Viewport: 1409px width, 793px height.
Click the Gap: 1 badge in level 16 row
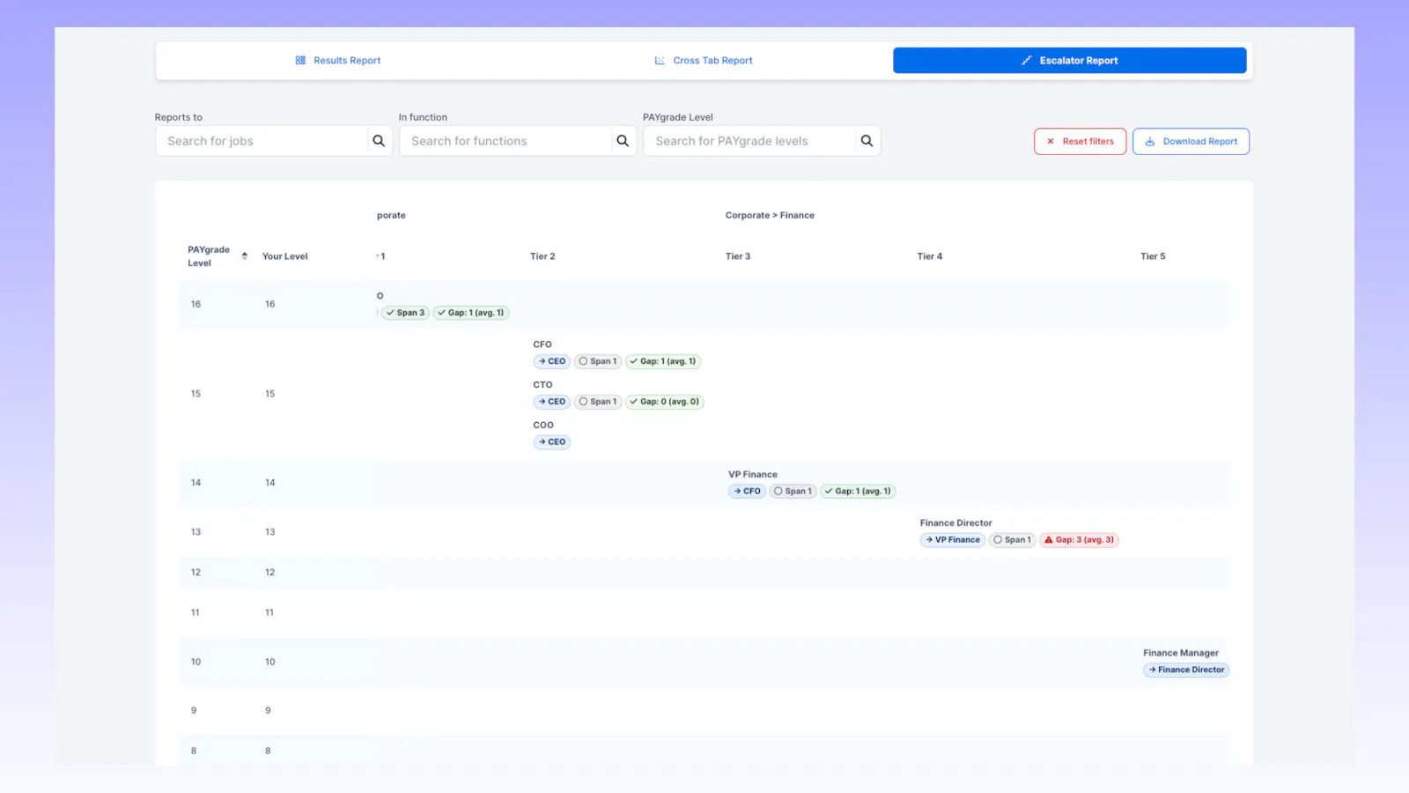pyautogui.click(x=471, y=313)
